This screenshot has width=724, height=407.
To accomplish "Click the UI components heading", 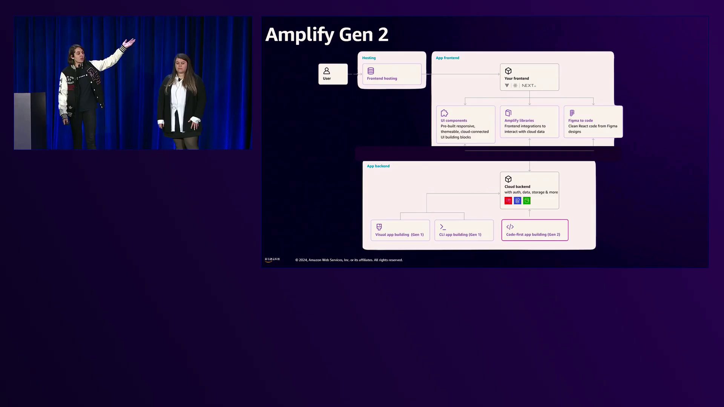I will (x=454, y=121).
